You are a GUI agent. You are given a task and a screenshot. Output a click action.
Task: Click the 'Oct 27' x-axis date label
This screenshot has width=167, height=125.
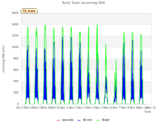point(21,108)
